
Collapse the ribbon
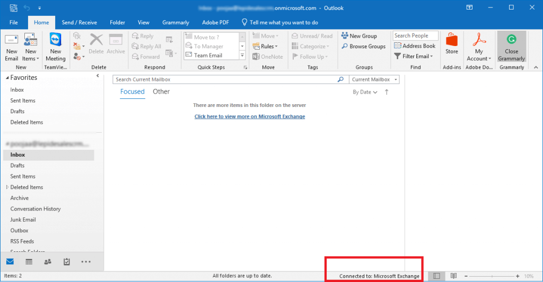click(x=536, y=67)
